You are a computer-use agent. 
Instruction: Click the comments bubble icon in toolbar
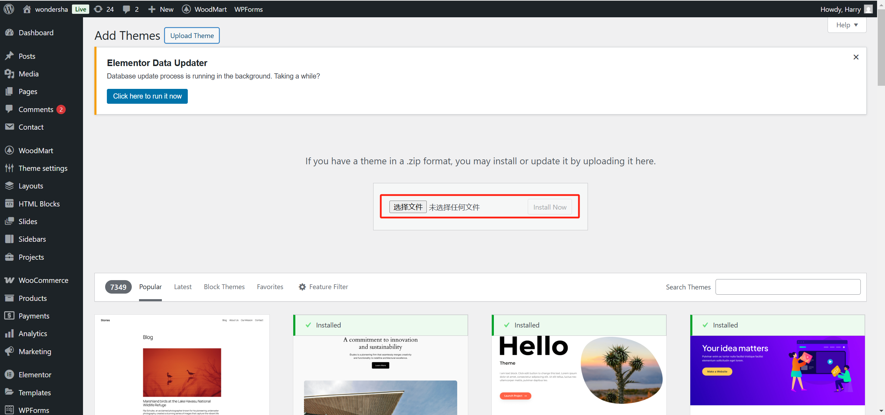127,9
